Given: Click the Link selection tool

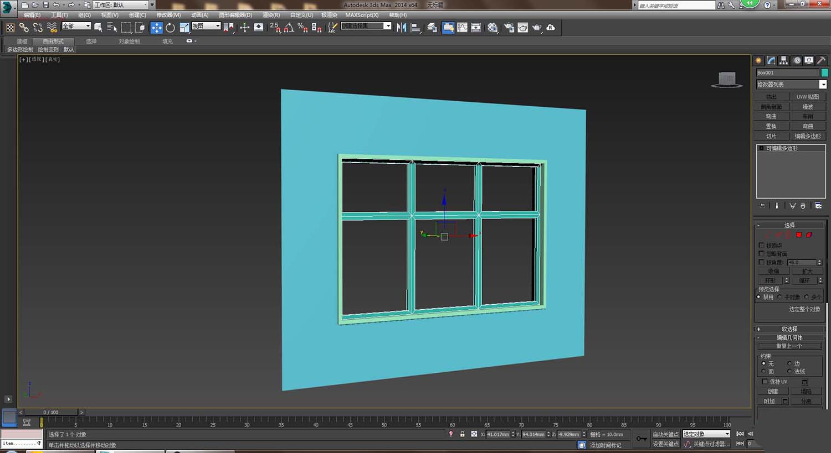Looking at the screenshot, I should pyautogui.click(x=24, y=28).
